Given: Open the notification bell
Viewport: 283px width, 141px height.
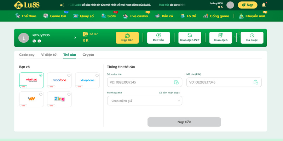Looking at the screenshot, I should (264, 5).
